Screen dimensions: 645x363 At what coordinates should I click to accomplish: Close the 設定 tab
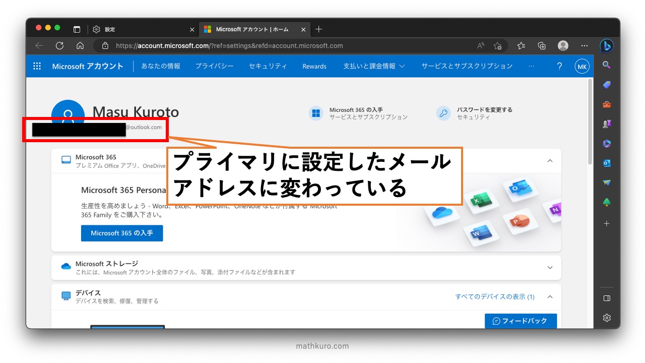(191, 29)
